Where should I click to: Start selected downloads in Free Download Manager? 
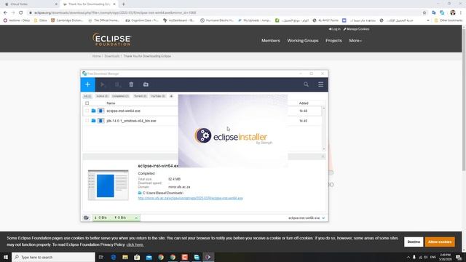tap(103, 84)
